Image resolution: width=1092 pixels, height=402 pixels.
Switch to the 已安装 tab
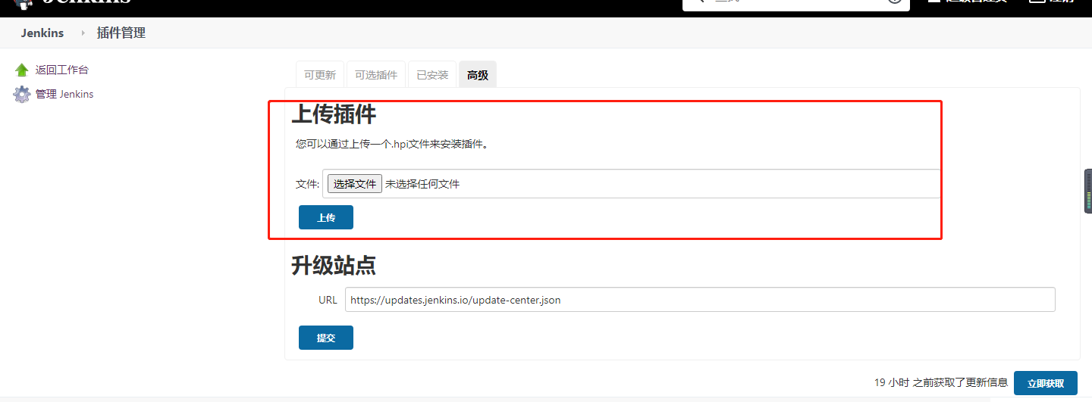pos(432,75)
